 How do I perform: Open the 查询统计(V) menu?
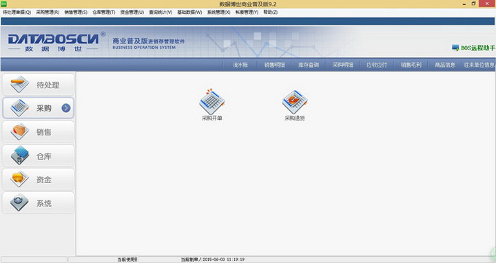coord(161,12)
